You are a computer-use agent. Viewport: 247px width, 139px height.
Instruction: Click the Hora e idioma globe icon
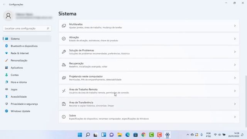pyautogui.click(x=7, y=82)
